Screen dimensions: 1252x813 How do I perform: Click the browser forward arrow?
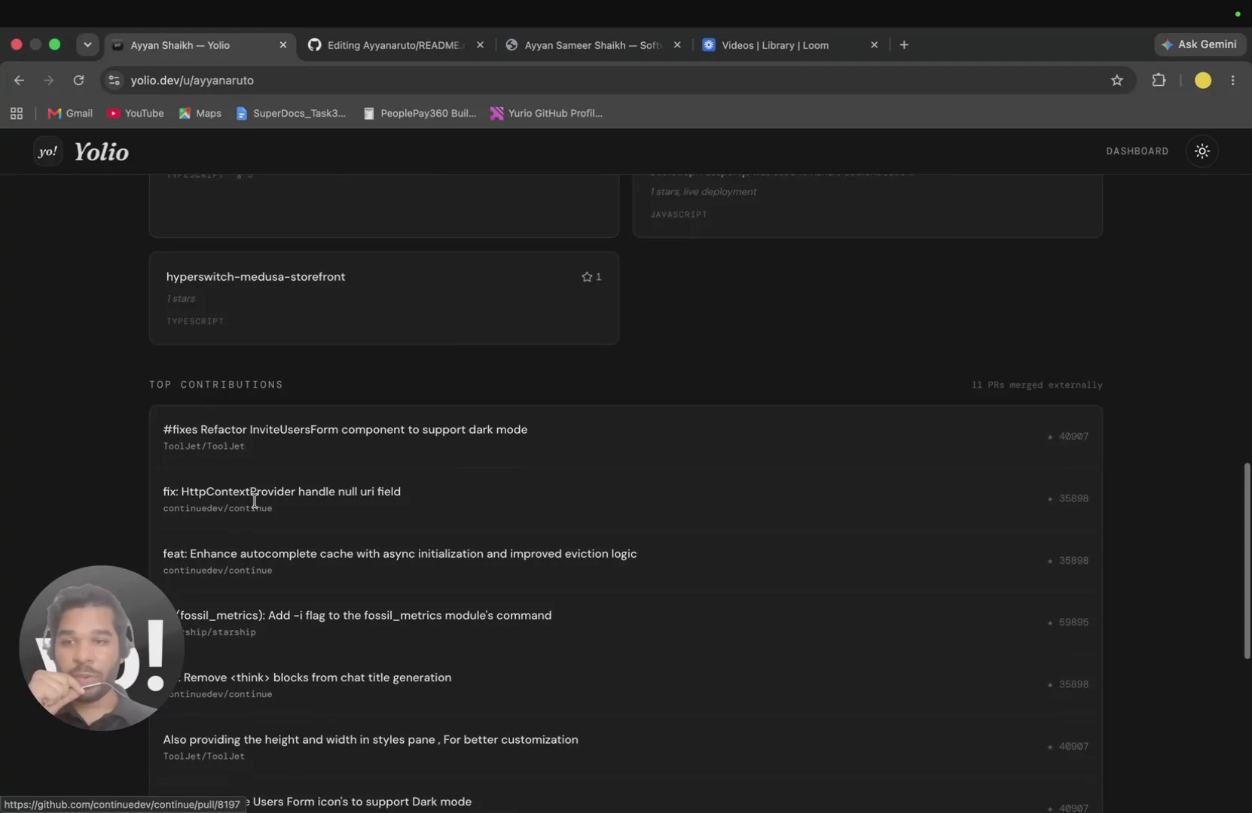pyautogui.click(x=49, y=81)
